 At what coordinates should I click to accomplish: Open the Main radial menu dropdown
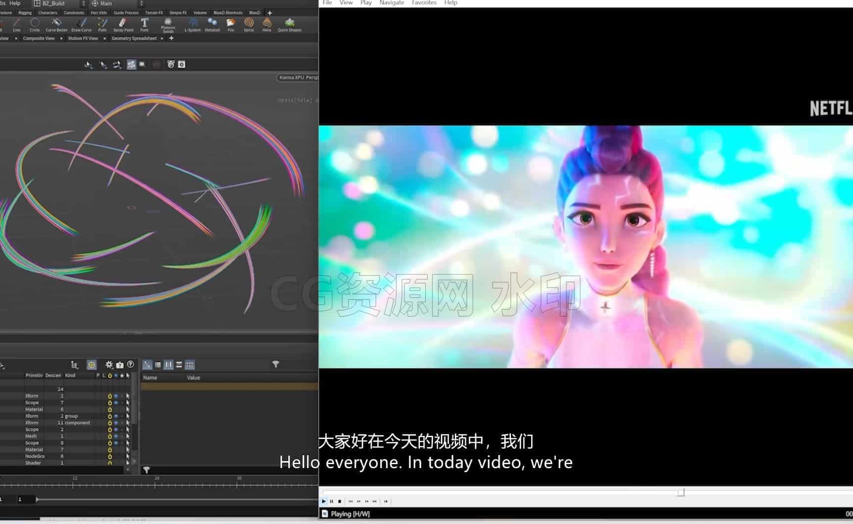click(x=117, y=3)
